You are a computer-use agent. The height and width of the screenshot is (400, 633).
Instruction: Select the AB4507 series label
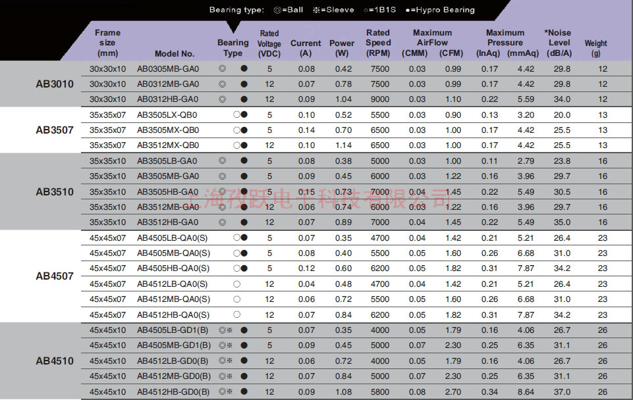[x=55, y=276]
